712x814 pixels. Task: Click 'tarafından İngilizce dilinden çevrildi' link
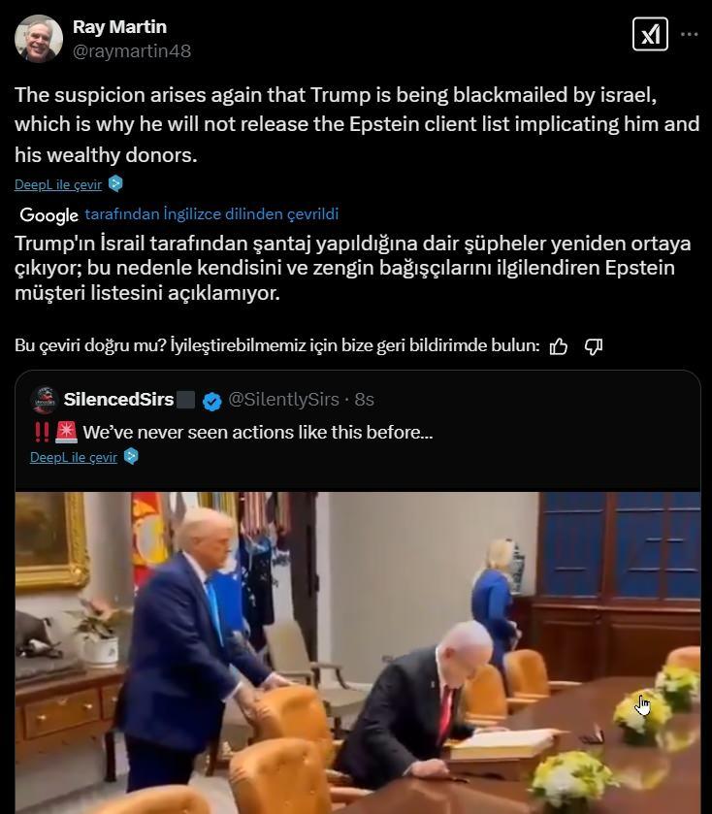pyautogui.click(x=211, y=213)
